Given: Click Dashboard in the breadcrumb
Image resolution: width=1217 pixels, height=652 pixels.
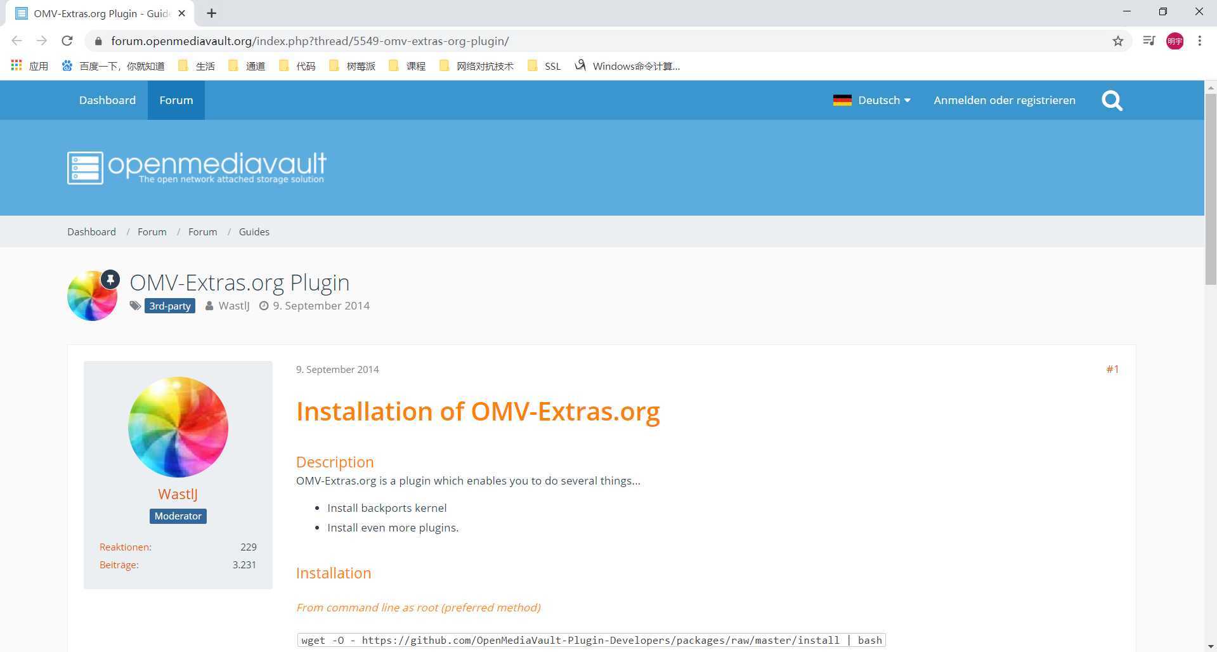Looking at the screenshot, I should pyautogui.click(x=91, y=231).
